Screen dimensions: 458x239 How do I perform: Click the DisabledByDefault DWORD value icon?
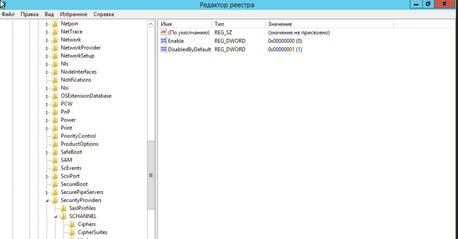pos(163,49)
